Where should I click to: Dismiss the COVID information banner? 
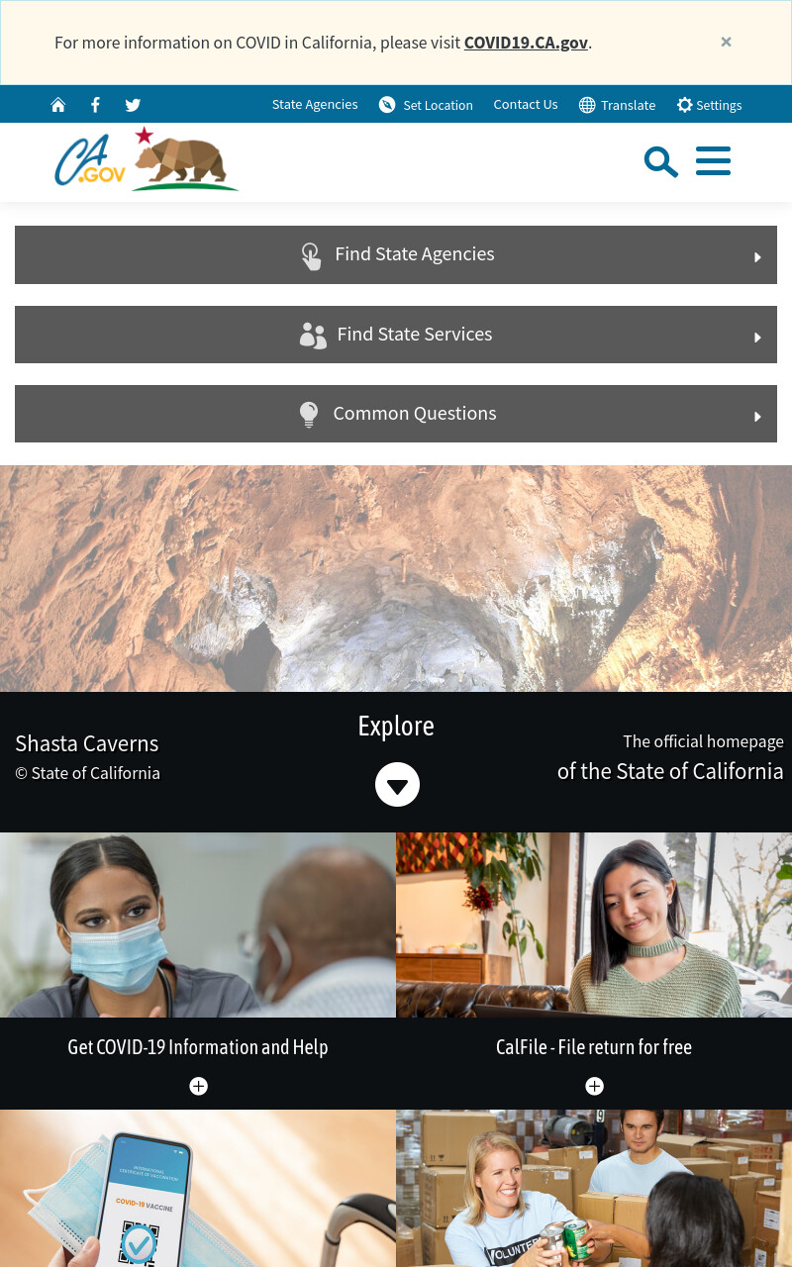point(726,42)
